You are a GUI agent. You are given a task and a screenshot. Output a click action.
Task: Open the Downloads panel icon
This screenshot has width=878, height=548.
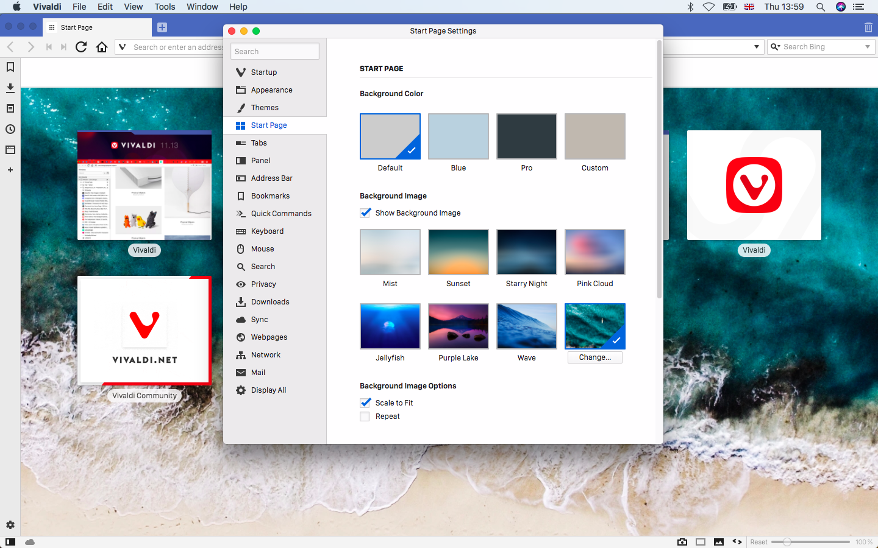tap(10, 88)
